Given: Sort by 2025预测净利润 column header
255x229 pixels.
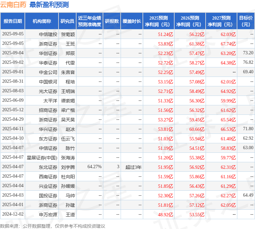Looking at the screenshot, I should pyautogui.click(x=158, y=21).
